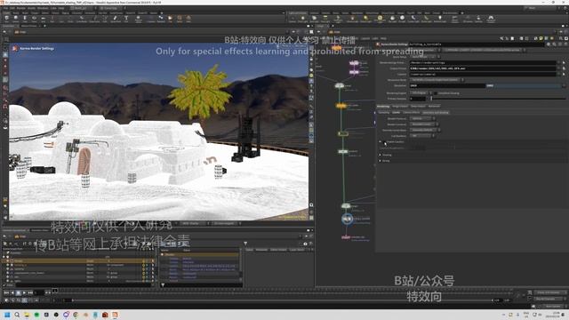Open File Explorer from taskbar
Viewport: 569px width, 320px height.
[x=27, y=315]
